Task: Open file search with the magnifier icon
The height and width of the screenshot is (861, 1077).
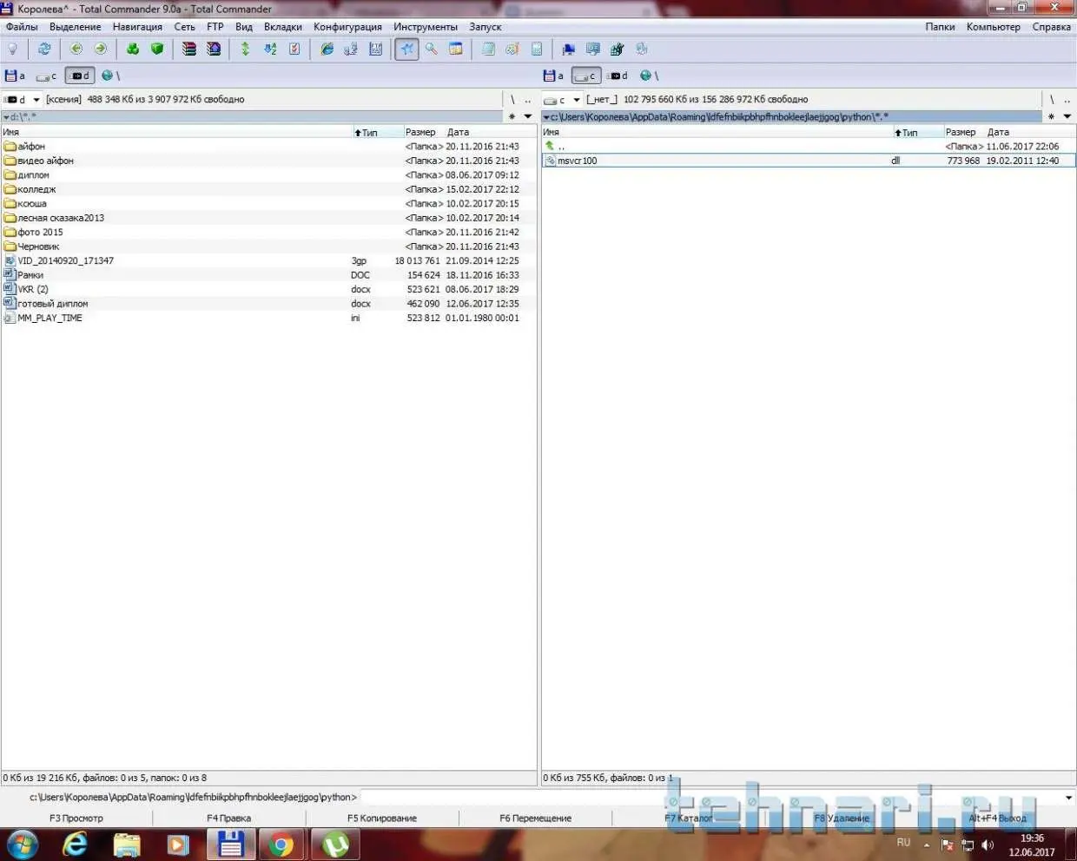Action: (x=432, y=49)
